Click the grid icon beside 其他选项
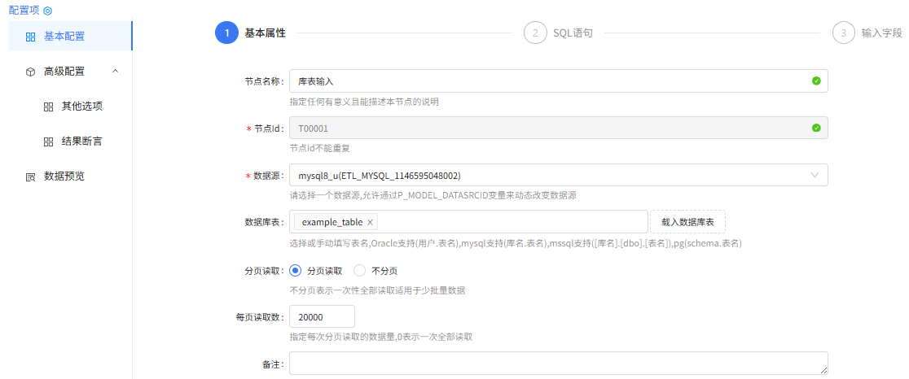The width and height of the screenshot is (909, 379). coord(49,107)
